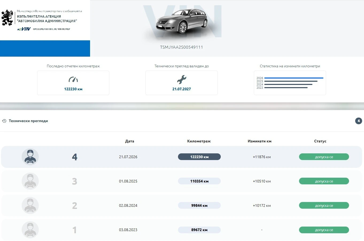The height and width of the screenshot is (241, 364).
Task: Click the 110354 км mileage pill
Action: click(x=199, y=181)
